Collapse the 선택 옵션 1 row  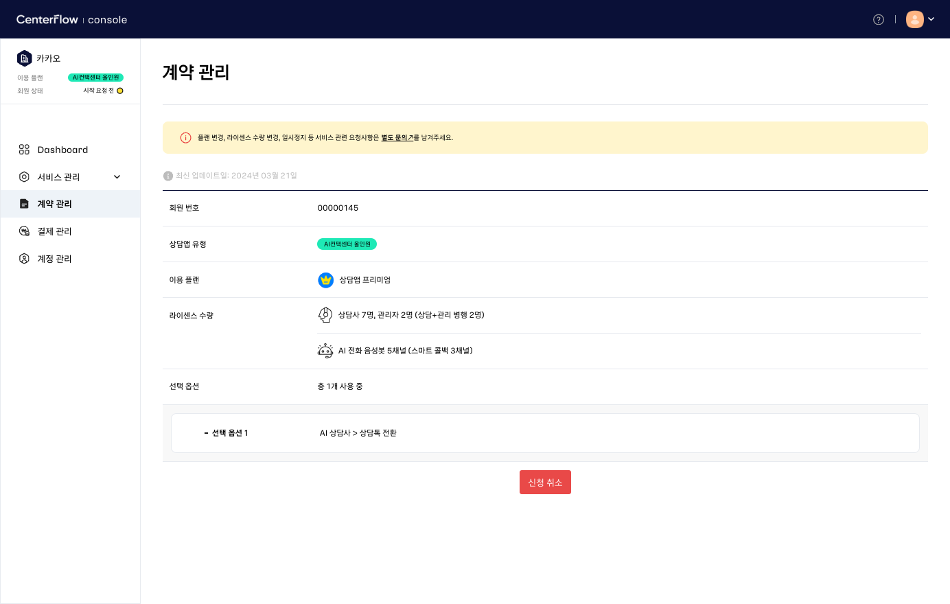coord(206,433)
